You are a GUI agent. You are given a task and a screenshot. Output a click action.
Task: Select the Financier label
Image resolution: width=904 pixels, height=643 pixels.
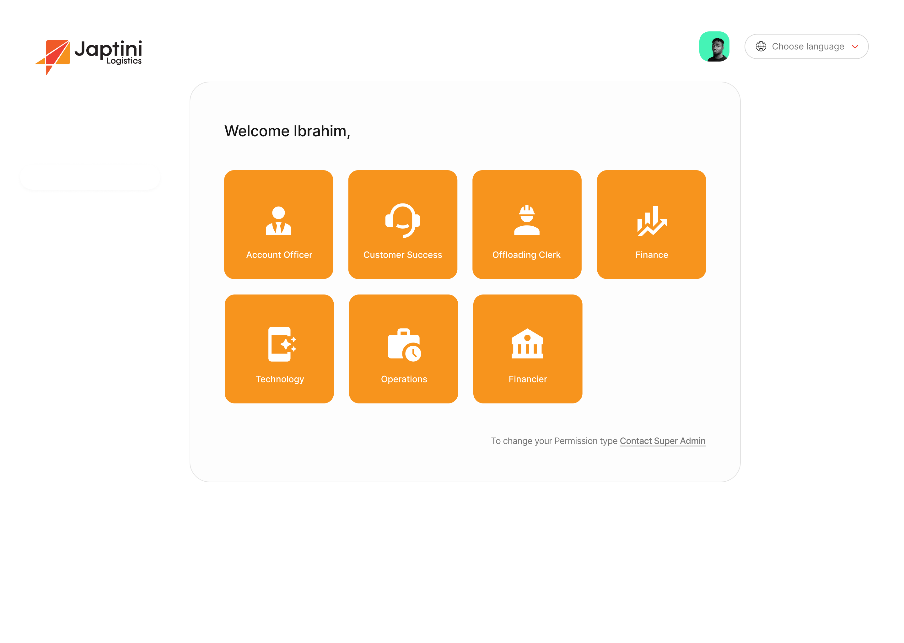(528, 379)
